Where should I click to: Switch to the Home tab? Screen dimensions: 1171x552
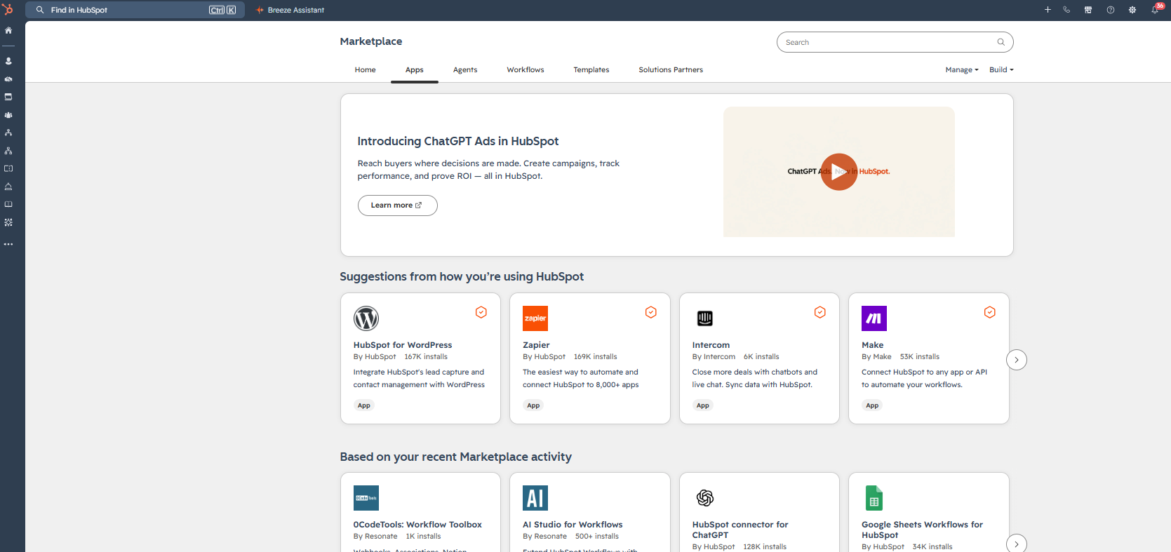click(365, 69)
